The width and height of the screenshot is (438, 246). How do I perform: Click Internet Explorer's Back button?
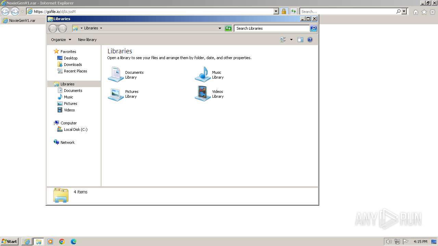(5, 11)
